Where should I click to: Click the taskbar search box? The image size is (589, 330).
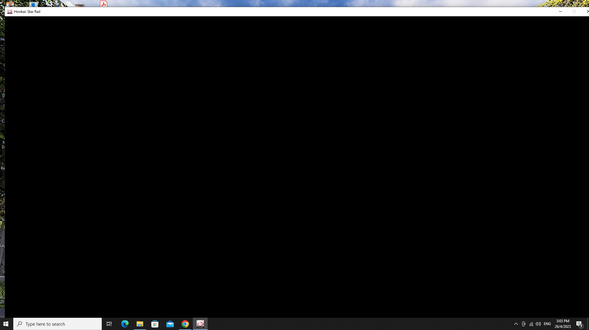point(57,324)
